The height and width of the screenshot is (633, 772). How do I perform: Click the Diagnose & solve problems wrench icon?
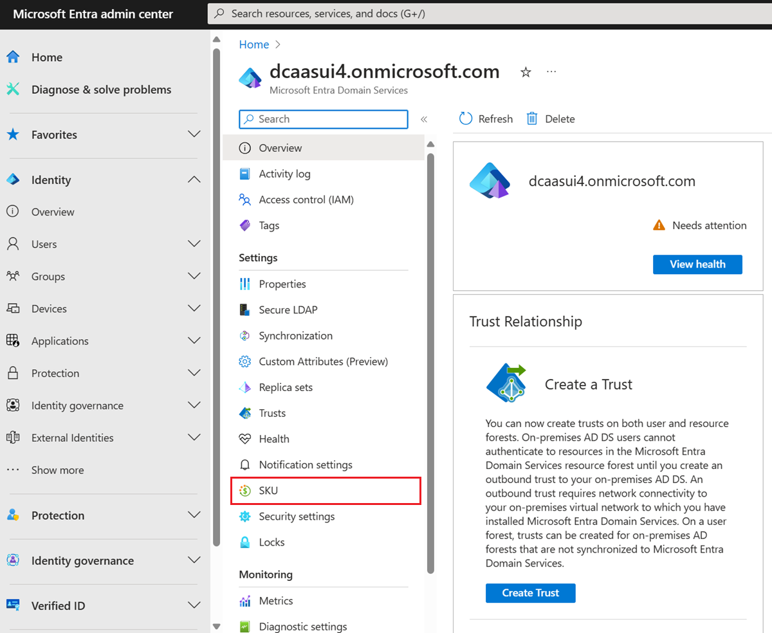click(x=13, y=89)
